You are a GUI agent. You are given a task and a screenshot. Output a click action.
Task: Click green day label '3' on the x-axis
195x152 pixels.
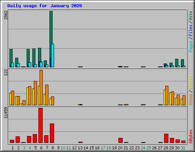pos(24,148)
